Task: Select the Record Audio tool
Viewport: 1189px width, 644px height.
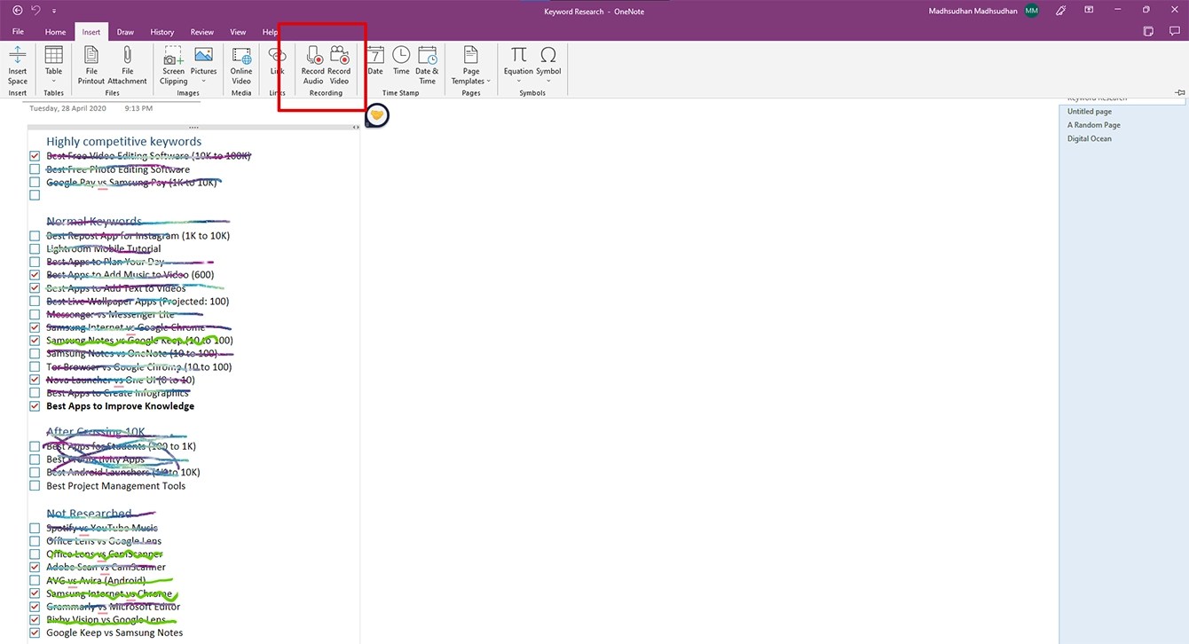Action: [x=312, y=64]
